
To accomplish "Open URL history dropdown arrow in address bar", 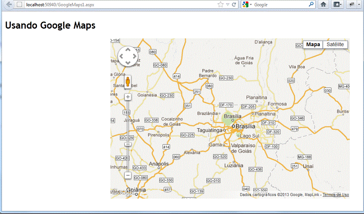I will coord(228,5).
